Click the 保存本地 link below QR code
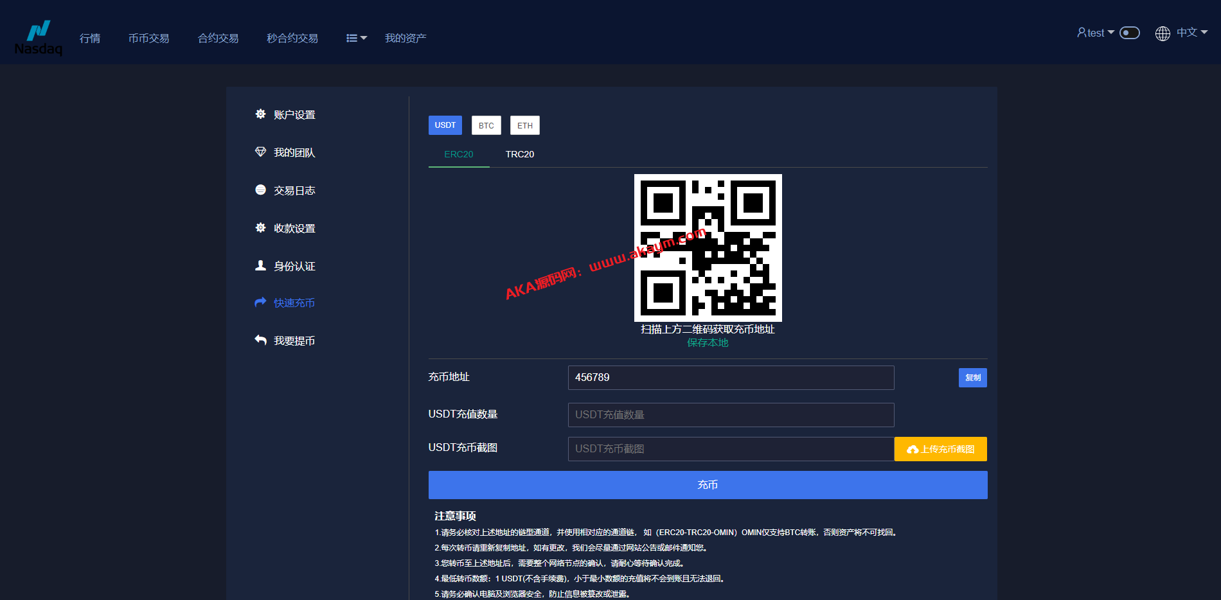The height and width of the screenshot is (600, 1221). [x=708, y=342]
